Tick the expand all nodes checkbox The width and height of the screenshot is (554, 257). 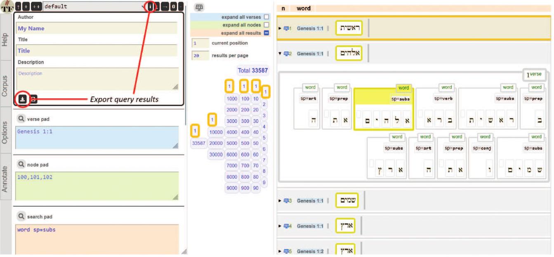266,25
